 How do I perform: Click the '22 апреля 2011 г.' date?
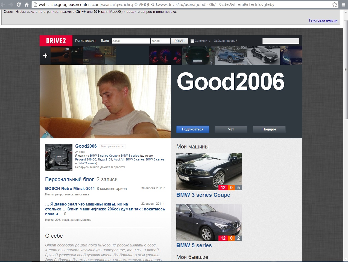click(153, 204)
